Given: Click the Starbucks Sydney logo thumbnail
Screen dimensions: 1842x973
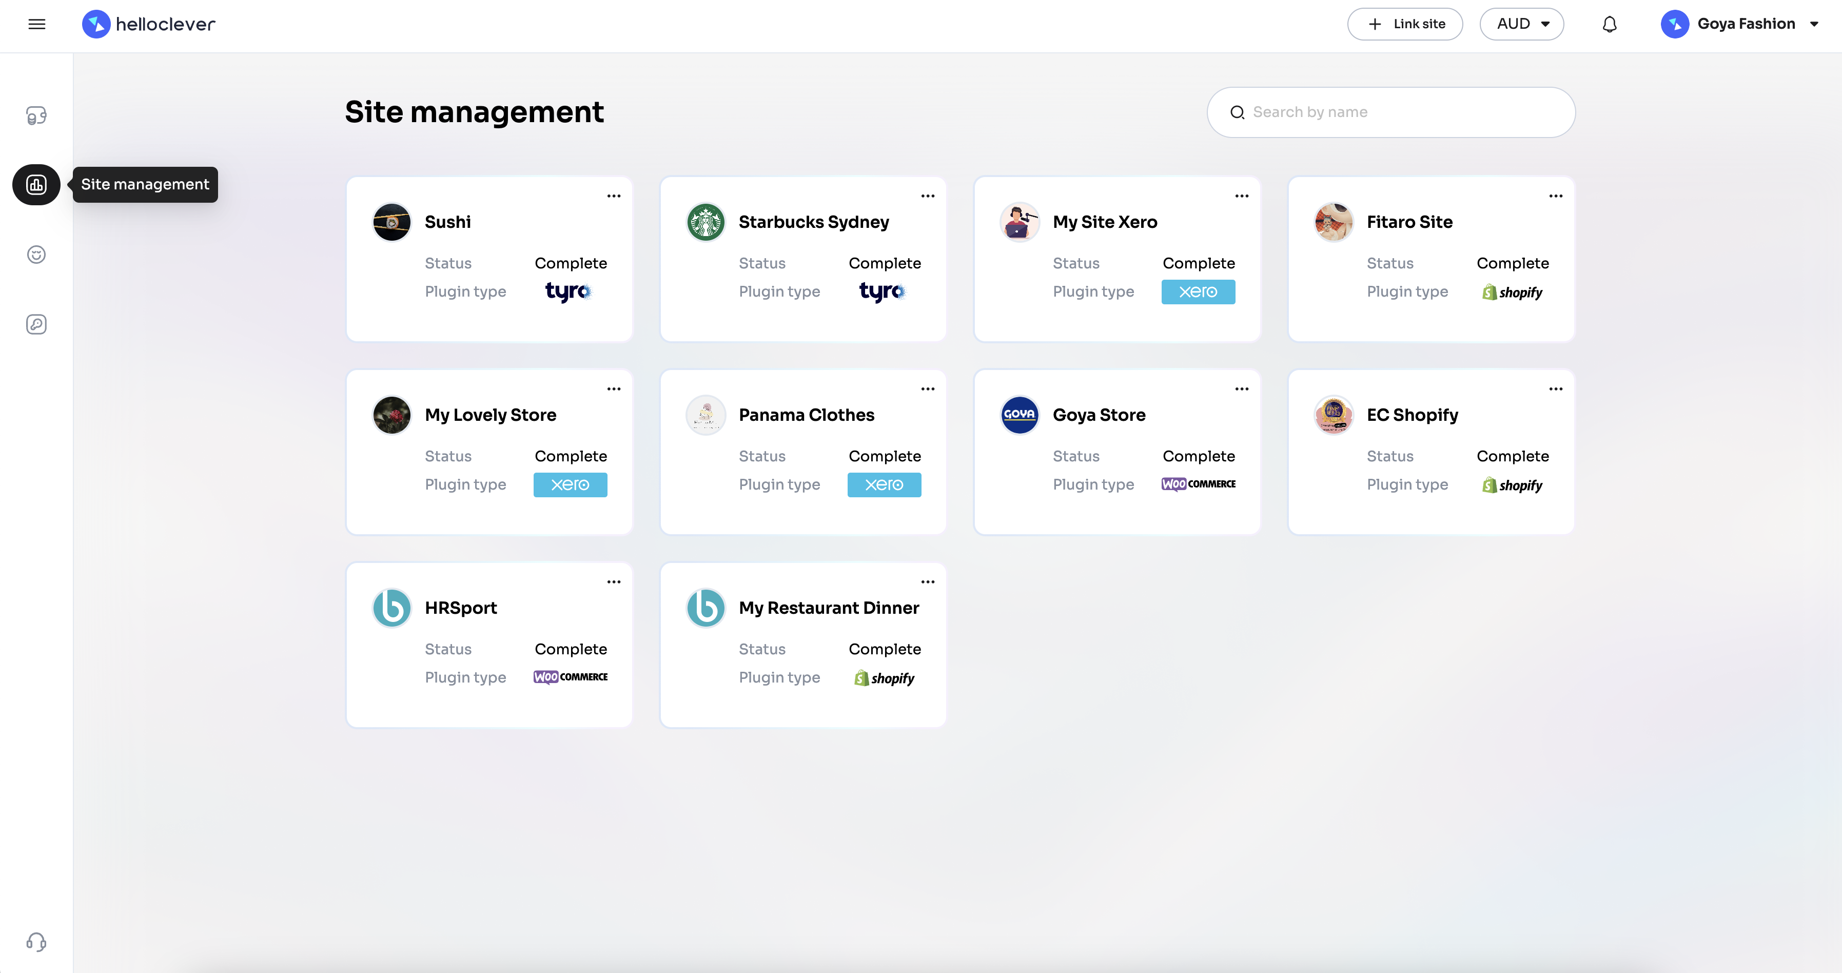Looking at the screenshot, I should pyautogui.click(x=705, y=222).
